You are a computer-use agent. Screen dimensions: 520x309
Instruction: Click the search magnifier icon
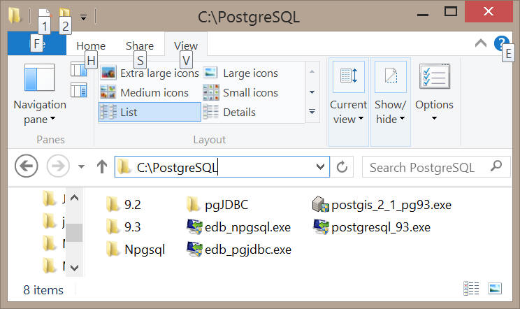click(x=496, y=166)
